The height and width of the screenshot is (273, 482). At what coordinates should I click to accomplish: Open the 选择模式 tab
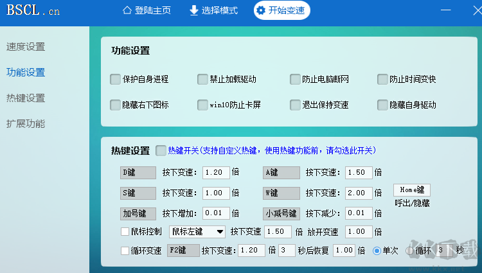(213, 10)
